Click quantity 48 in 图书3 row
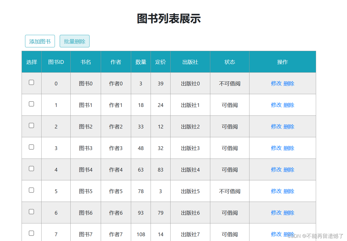The height and width of the screenshot is (241, 347). tap(141, 148)
